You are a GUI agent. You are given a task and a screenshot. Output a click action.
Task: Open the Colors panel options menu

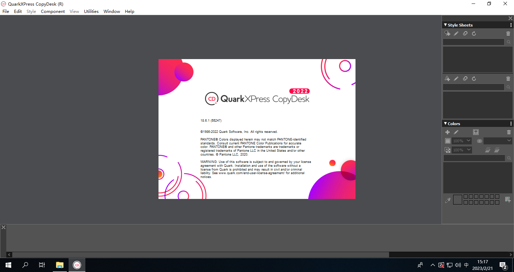[x=511, y=124]
